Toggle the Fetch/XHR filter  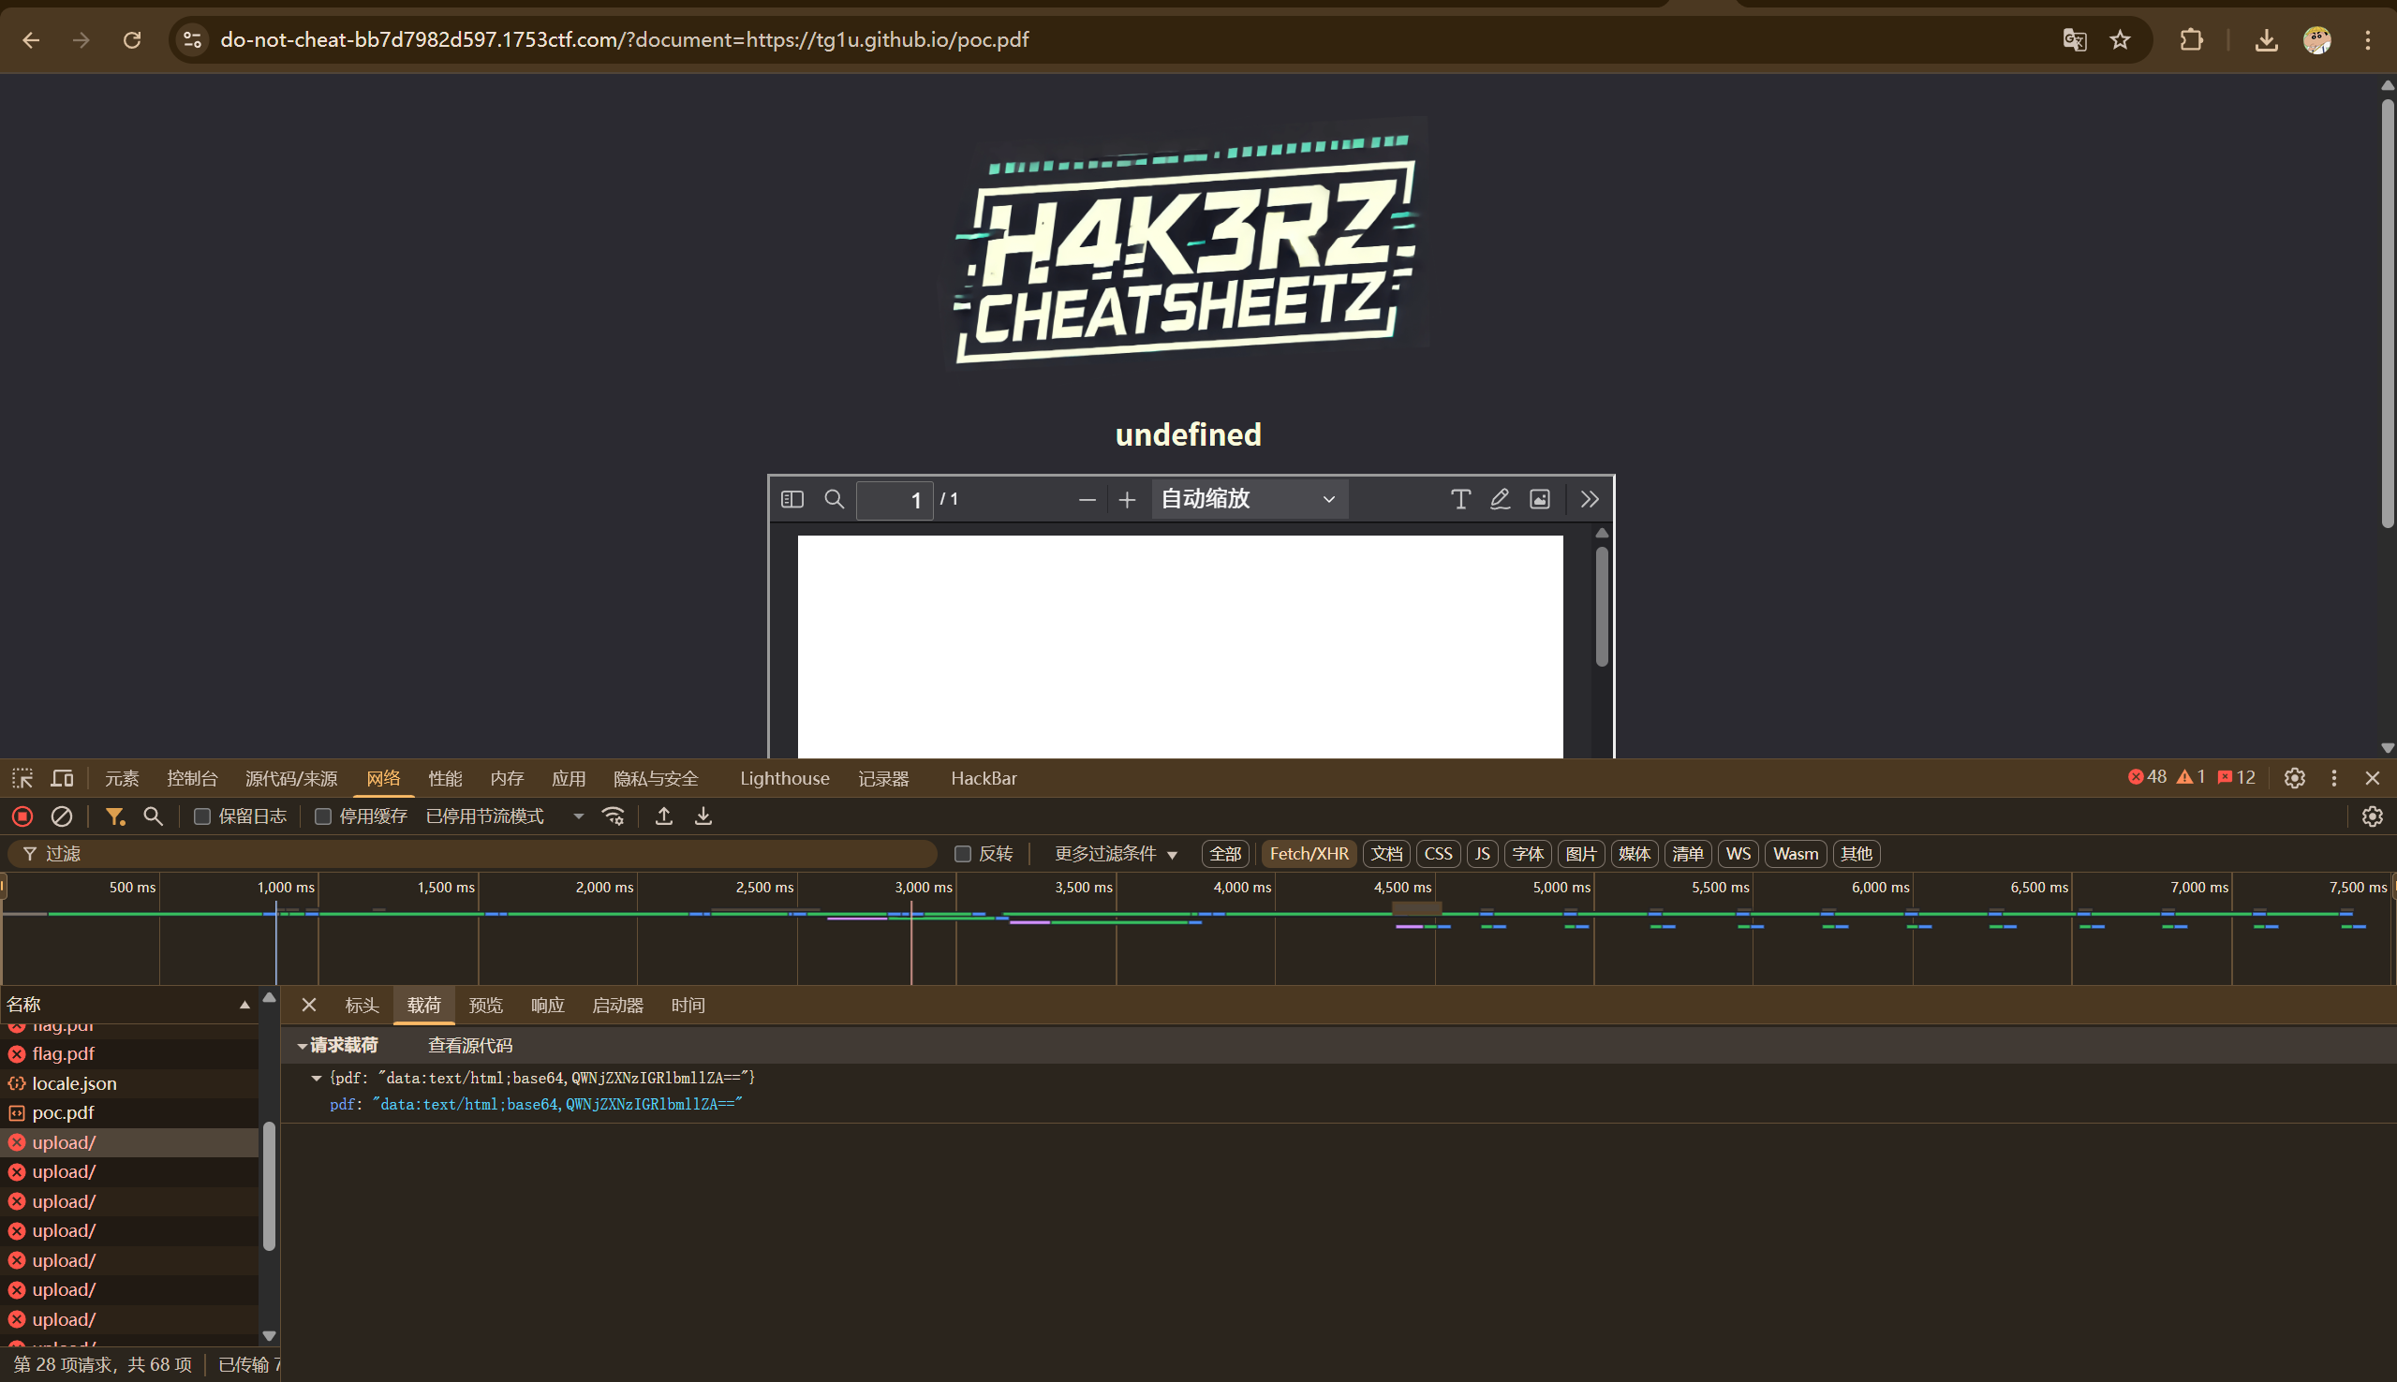click(x=1309, y=854)
